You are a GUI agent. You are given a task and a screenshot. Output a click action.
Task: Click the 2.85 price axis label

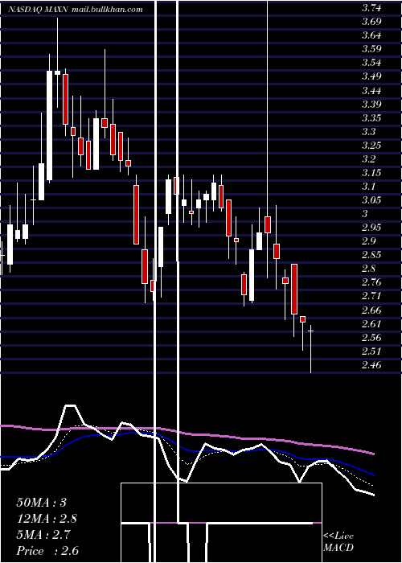click(371, 255)
